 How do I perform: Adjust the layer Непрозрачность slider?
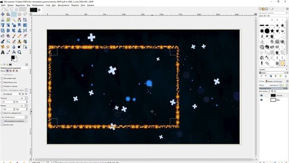[274, 88]
